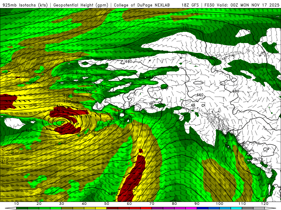Click the 480 height contour label
This screenshot has width=281, height=210.
pos(67,101)
